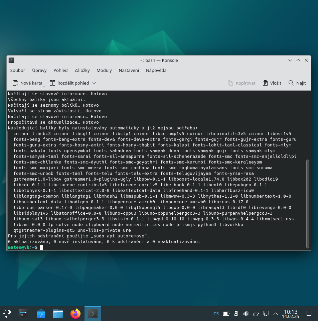Open the Dolphin file manager taskbar icon
The image size is (318, 321).
(x=58, y=314)
